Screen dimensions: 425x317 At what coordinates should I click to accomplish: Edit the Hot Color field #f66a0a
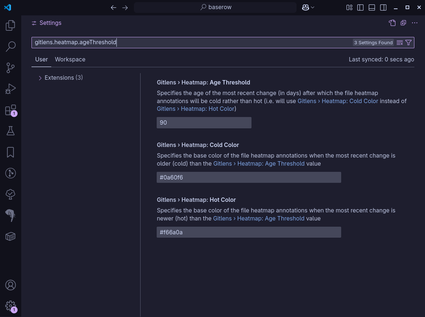249,232
